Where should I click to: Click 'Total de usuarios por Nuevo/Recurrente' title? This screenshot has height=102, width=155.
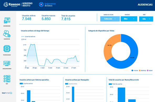pyautogui.click(x=124, y=80)
